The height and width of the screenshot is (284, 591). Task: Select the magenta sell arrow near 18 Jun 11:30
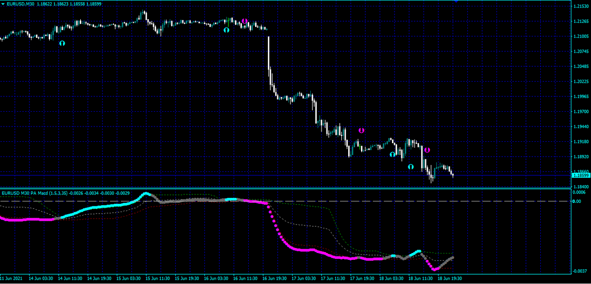[427, 150]
